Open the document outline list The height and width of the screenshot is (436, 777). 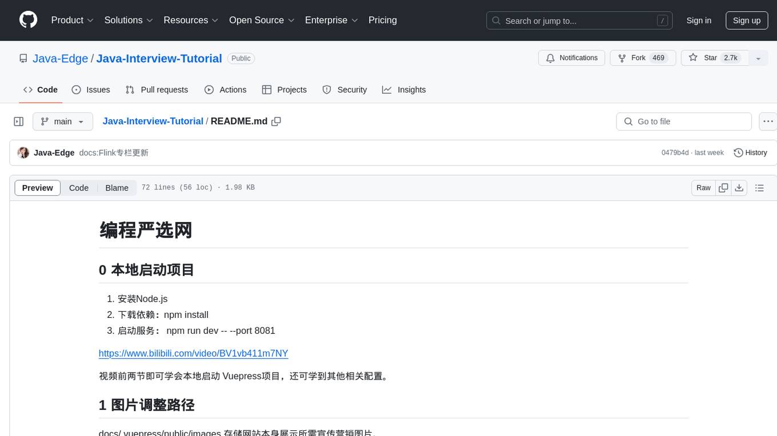(x=759, y=188)
